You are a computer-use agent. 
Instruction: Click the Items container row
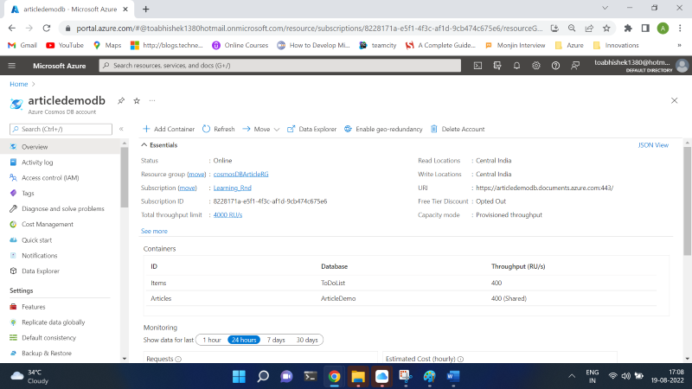403,283
